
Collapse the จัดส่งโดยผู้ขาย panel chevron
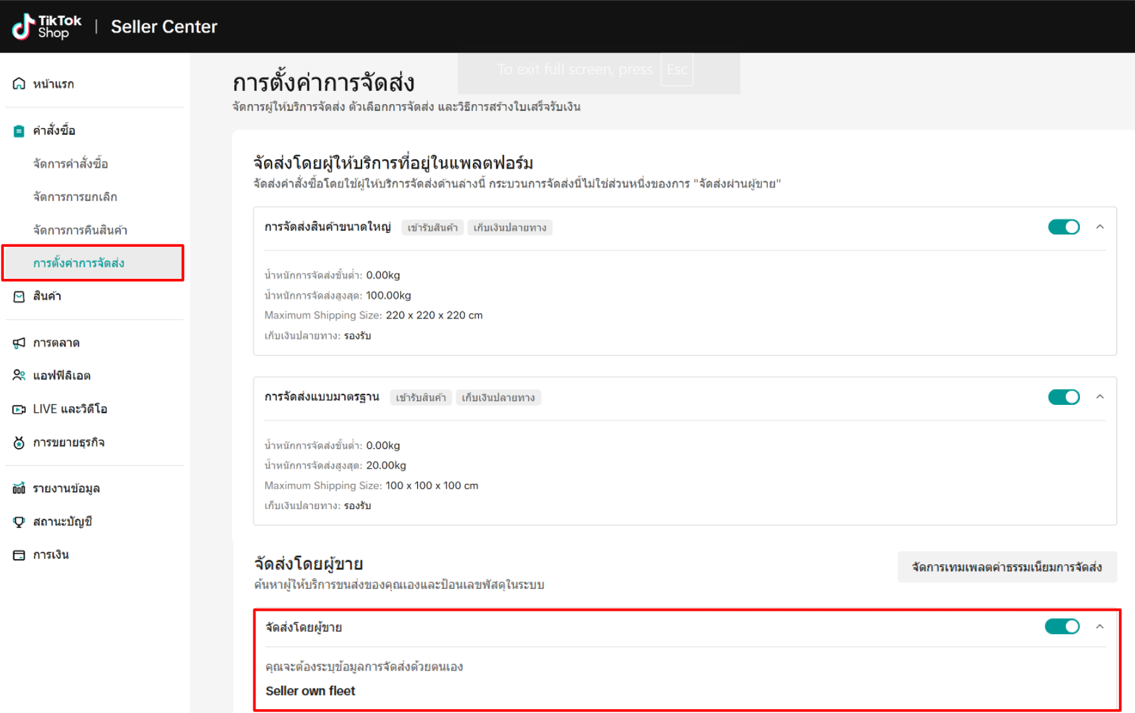point(1100,627)
